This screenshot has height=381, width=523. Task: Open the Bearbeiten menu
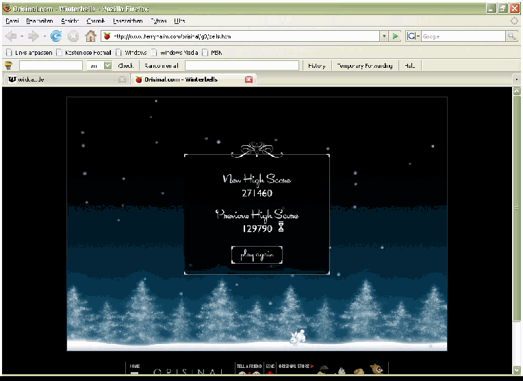click(x=39, y=21)
